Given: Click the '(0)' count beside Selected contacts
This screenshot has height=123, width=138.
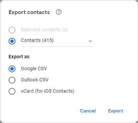Looking at the screenshot, I should click(65, 30).
